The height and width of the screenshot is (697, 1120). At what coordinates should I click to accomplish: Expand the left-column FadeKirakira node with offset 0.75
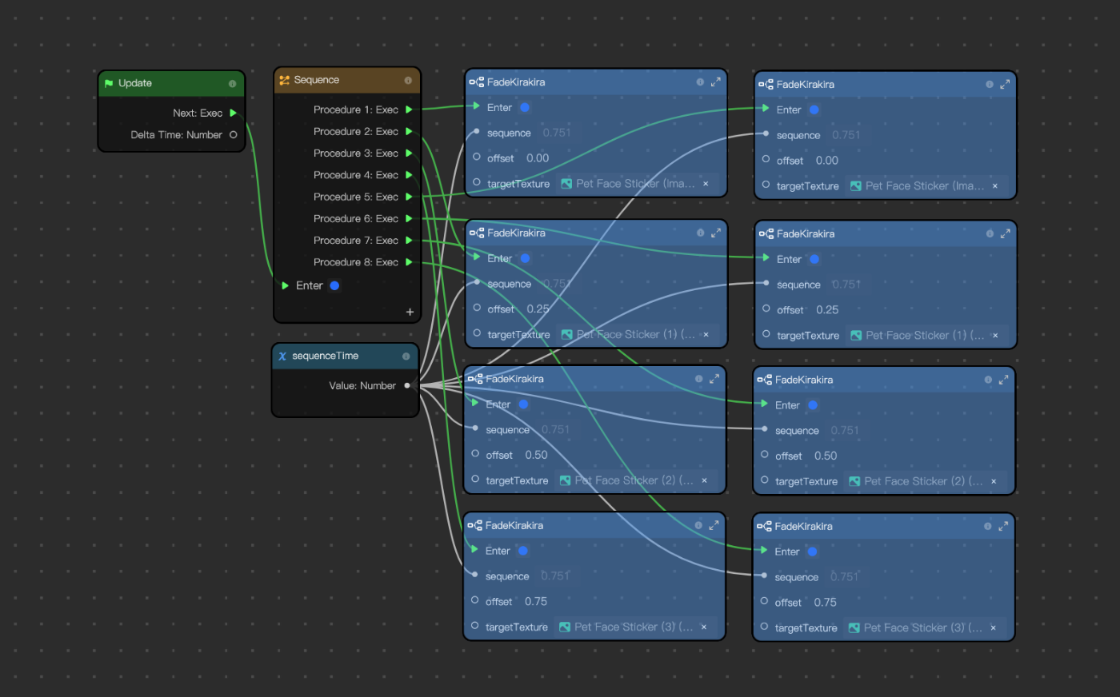pos(714,526)
